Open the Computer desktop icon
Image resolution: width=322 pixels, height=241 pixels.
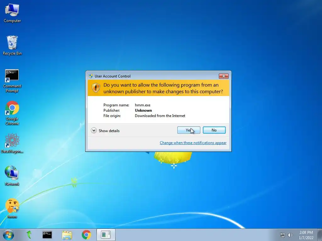12,13
